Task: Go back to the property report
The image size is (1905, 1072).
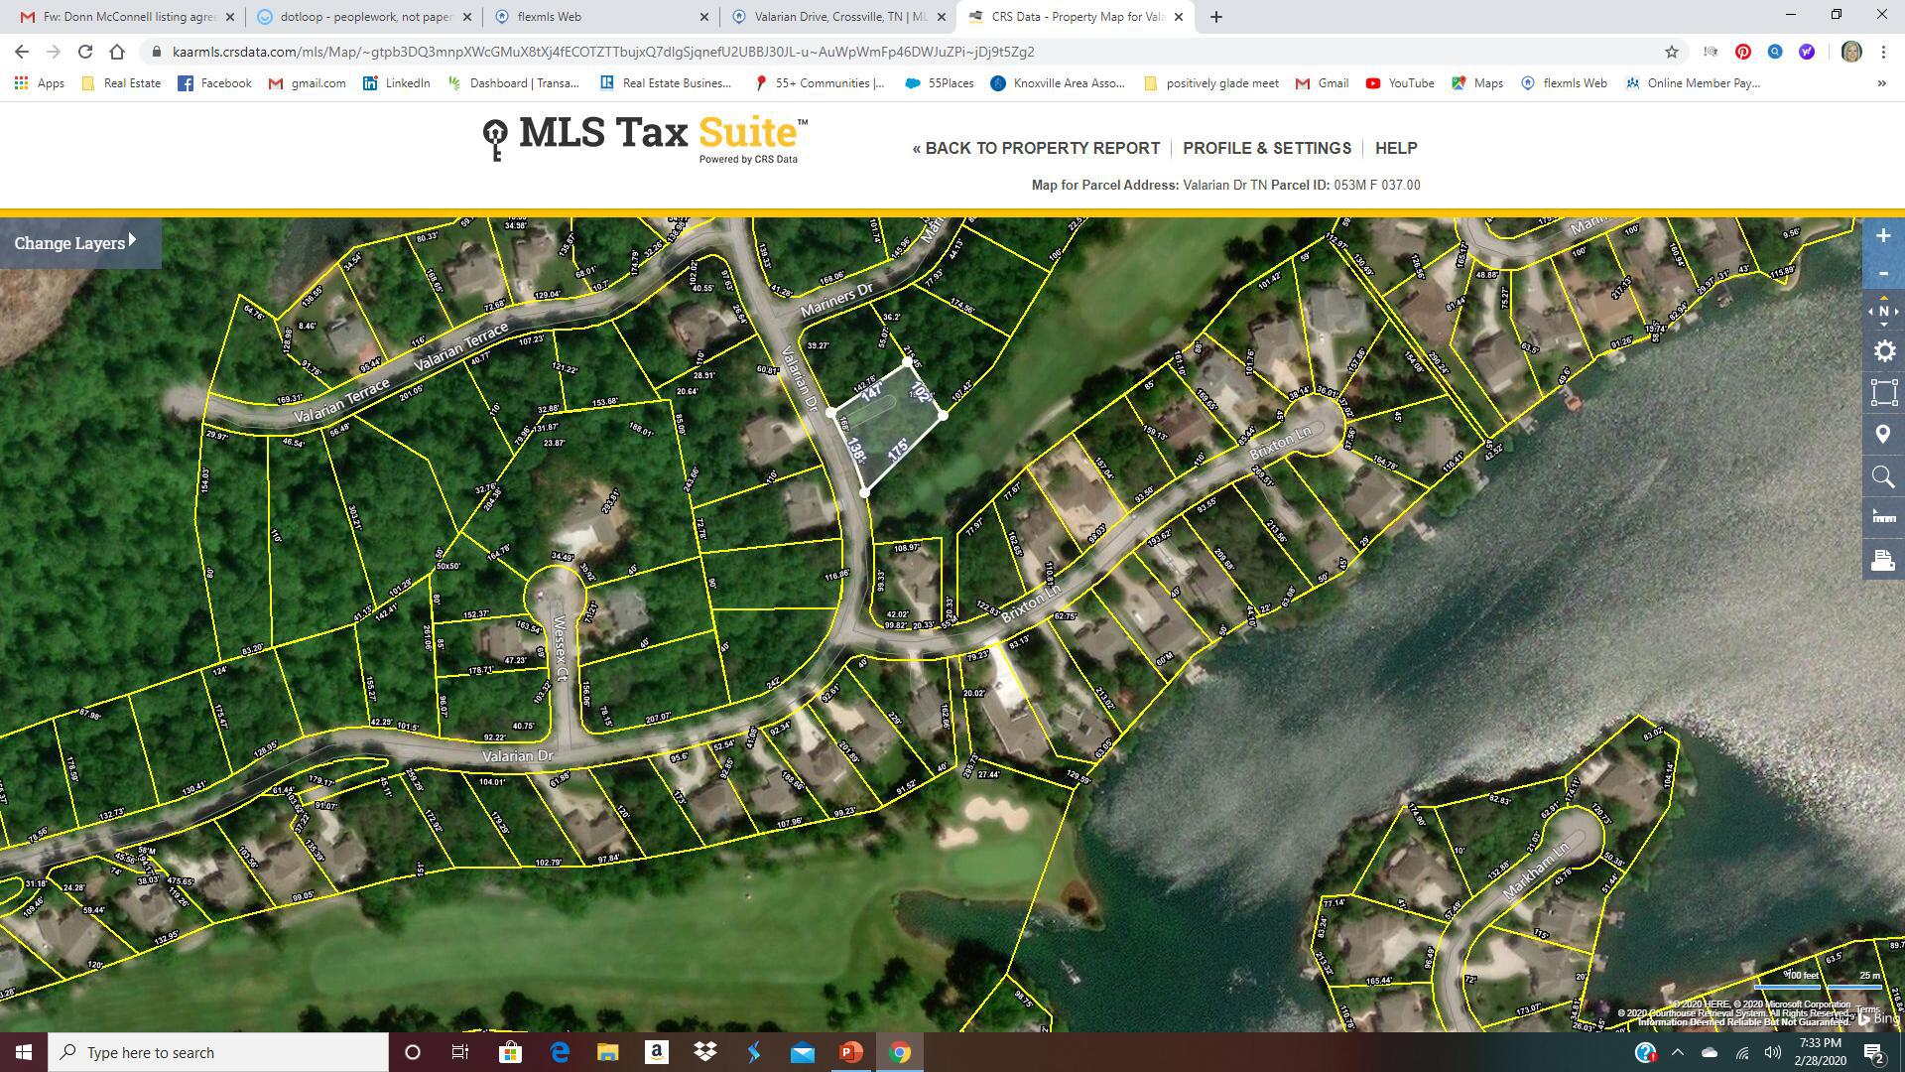Action: tap(1036, 148)
